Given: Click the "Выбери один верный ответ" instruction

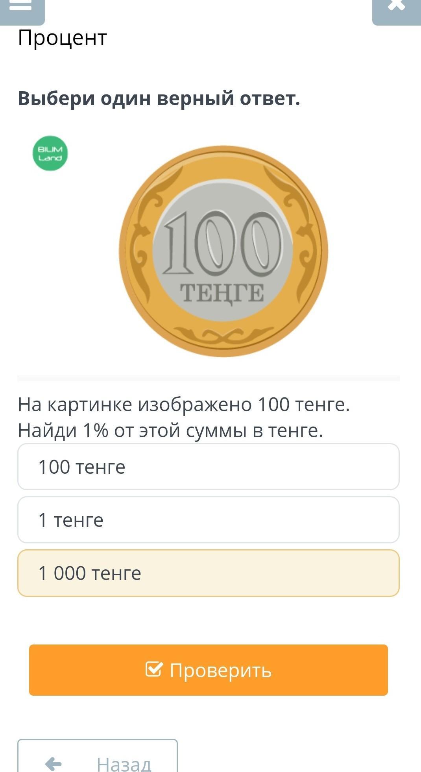Looking at the screenshot, I should pos(159,98).
